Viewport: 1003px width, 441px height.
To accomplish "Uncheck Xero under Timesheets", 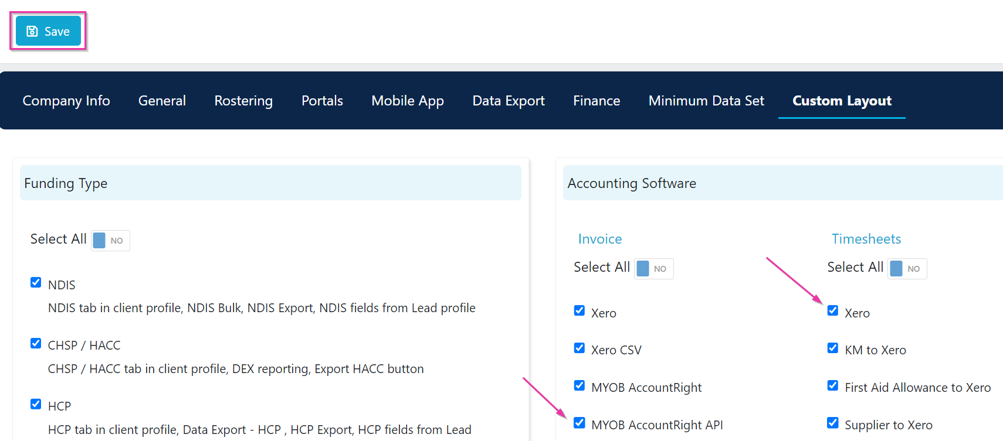I will coord(833,310).
